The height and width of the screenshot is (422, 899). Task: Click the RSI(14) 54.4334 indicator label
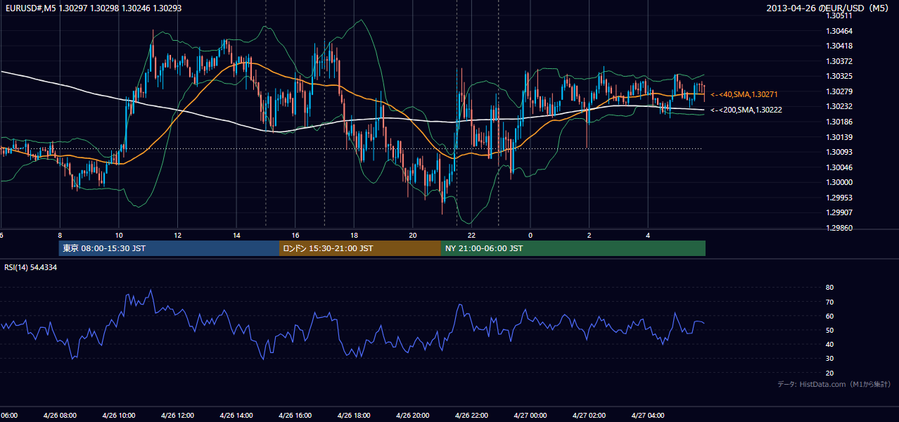[31, 267]
